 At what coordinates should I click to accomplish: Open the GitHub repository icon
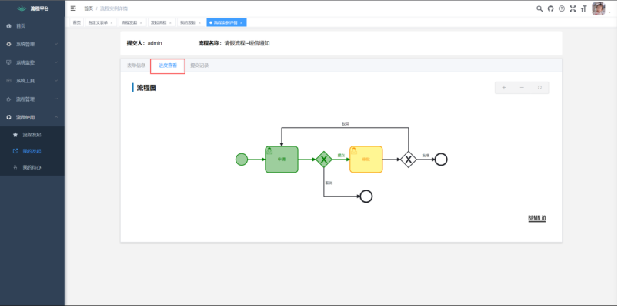pyautogui.click(x=550, y=8)
